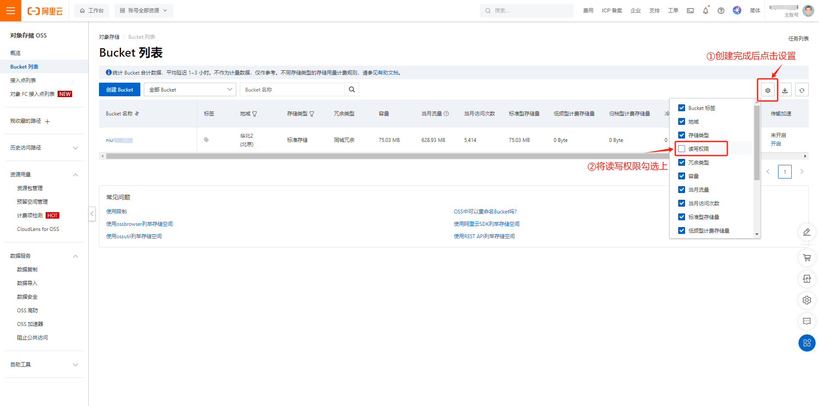Uncheck the 当月流量 column checkbox
The height and width of the screenshot is (406, 819).
[x=682, y=190]
